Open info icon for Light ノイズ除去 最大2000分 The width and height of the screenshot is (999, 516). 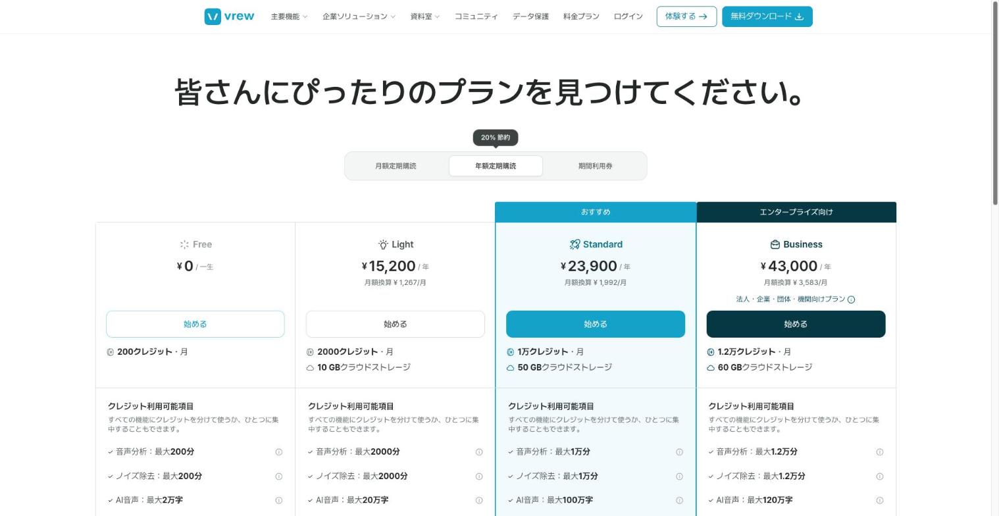[x=479, y=477]
